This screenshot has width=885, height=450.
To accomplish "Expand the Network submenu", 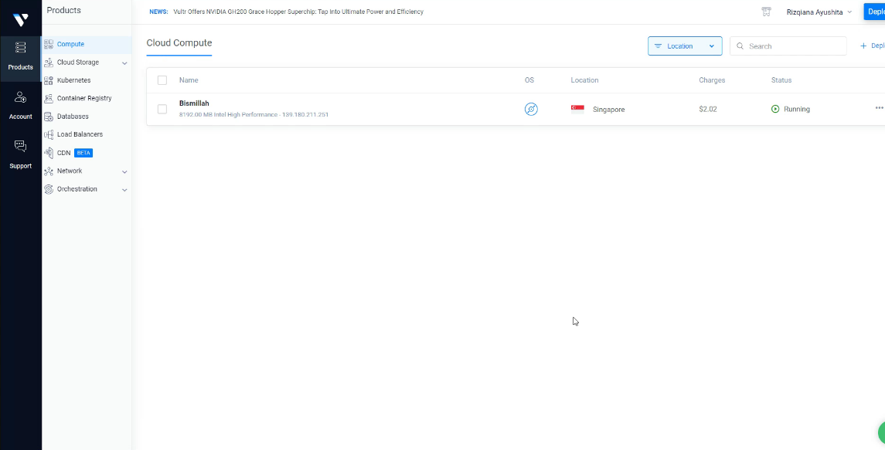I will point(124,171).
